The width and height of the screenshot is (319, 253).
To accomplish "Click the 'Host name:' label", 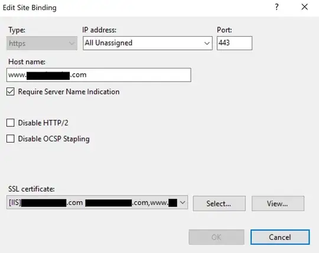I will tap(27, 61).
